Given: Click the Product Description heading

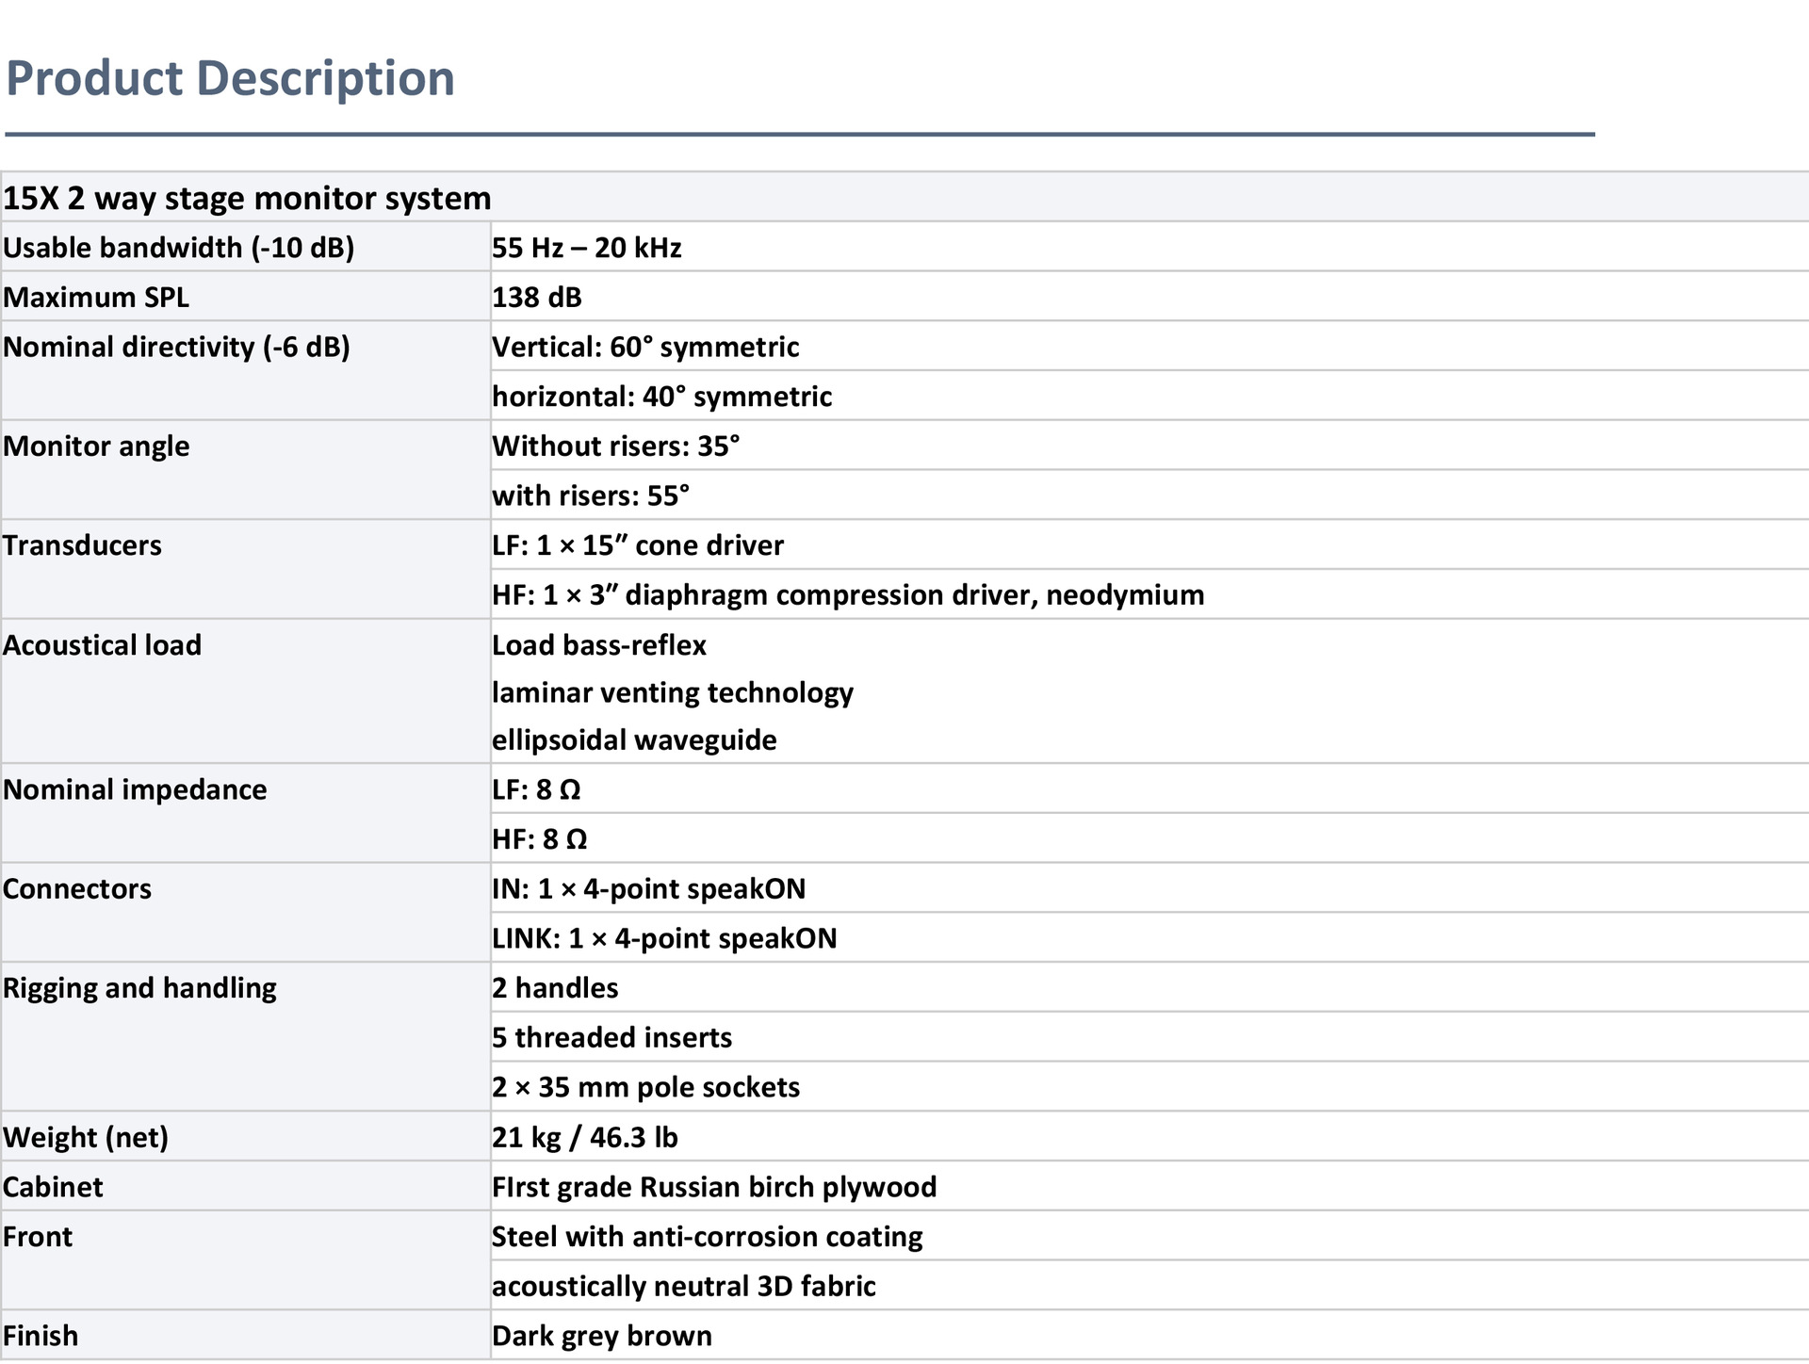Looking at the screenshot, I should tap(230, 77).
